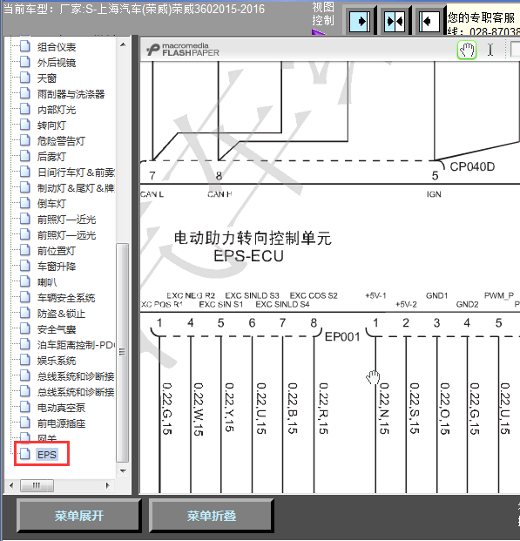This screenshot has height=541, width=520.
Task: Open the 组合仪表 diagram entry
Action: 57,47
